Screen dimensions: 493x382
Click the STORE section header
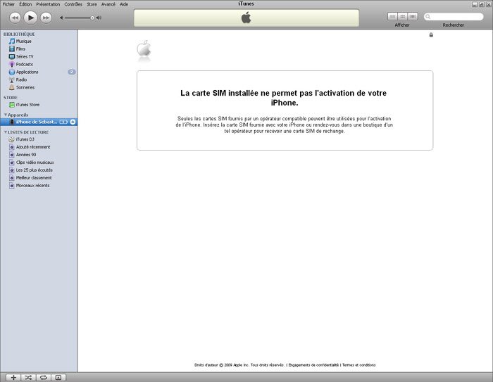coord(11,98)
